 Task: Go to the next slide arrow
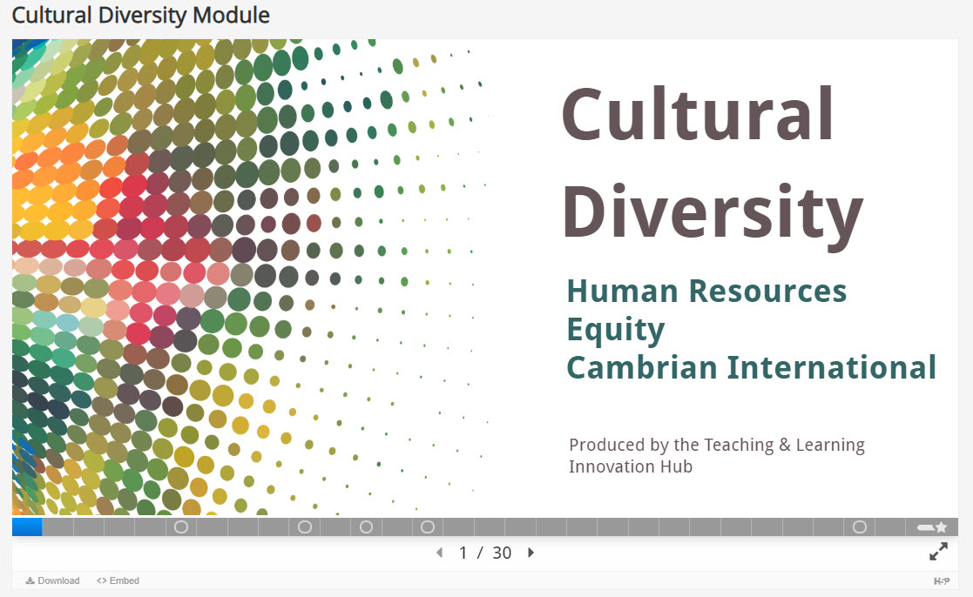(530, 553)
